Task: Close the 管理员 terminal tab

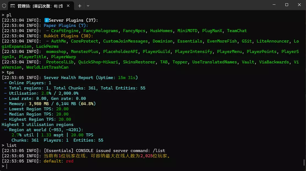Action: 68,6
